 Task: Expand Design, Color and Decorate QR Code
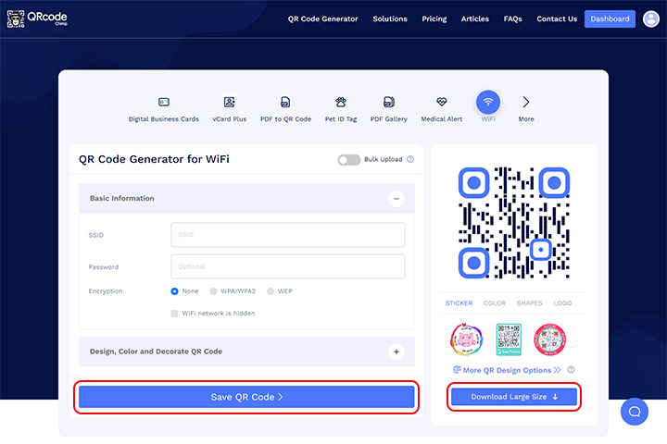coord(396,351)
